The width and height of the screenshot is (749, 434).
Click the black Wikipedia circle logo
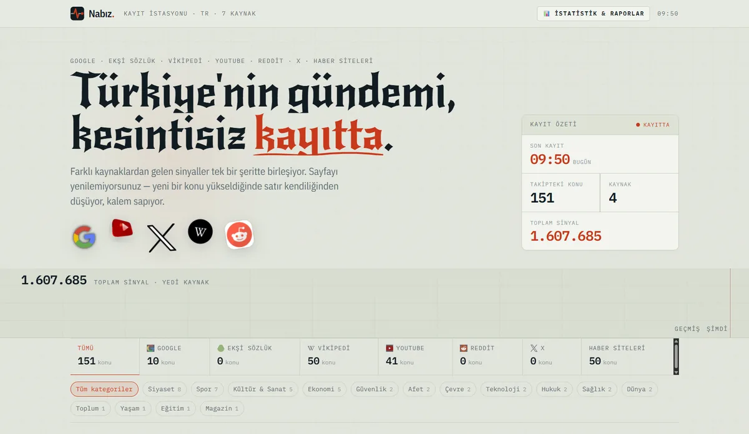coord(200,232)
